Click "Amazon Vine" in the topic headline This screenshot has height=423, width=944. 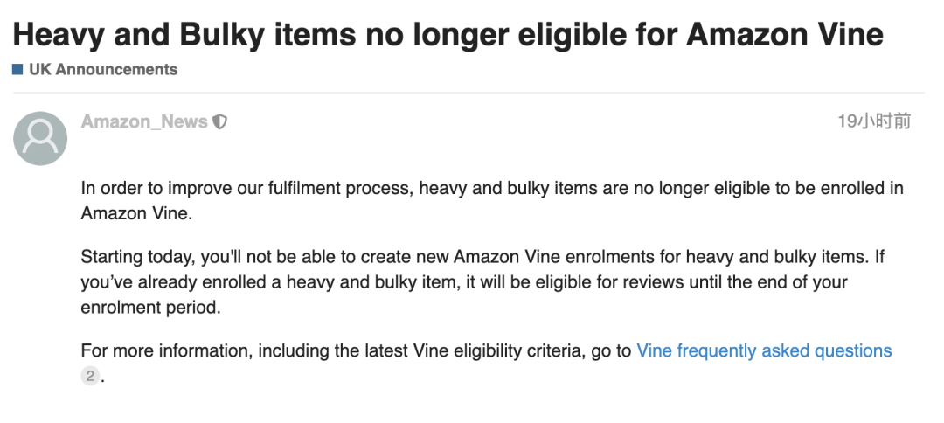[784, 33]
